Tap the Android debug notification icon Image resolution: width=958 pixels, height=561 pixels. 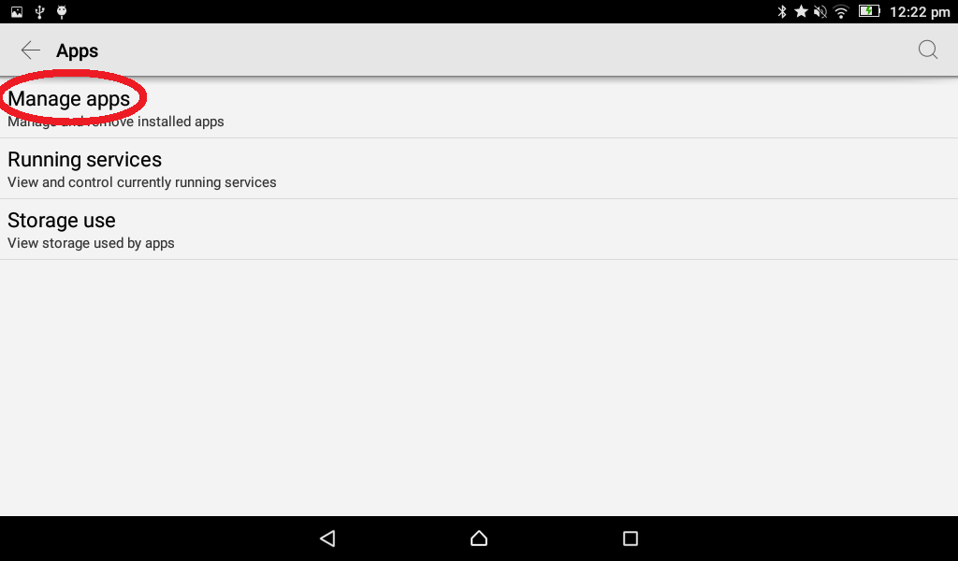coord(62,11)
